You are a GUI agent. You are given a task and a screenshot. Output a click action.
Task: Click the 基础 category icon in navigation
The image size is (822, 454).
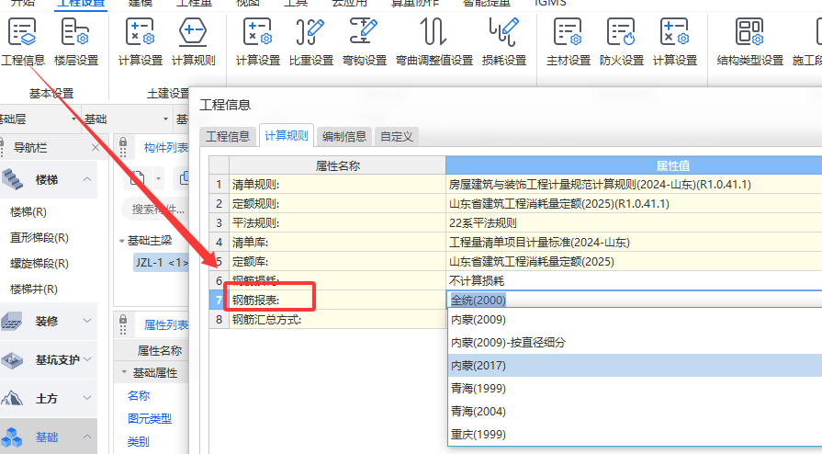(x=12, y=437)
